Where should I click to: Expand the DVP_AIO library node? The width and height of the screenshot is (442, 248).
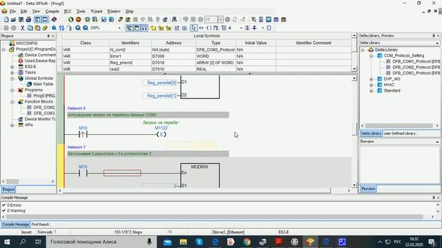tap(372, 79)
